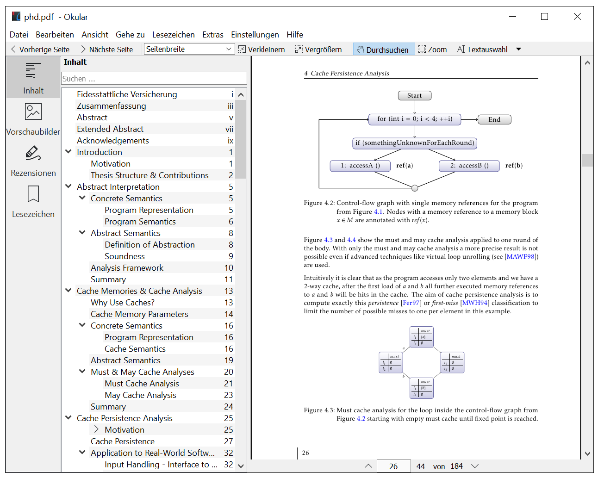The height and width of the screenshot is (478, 598).
Task: Go to Vorherige Seite
Action: 40,50
